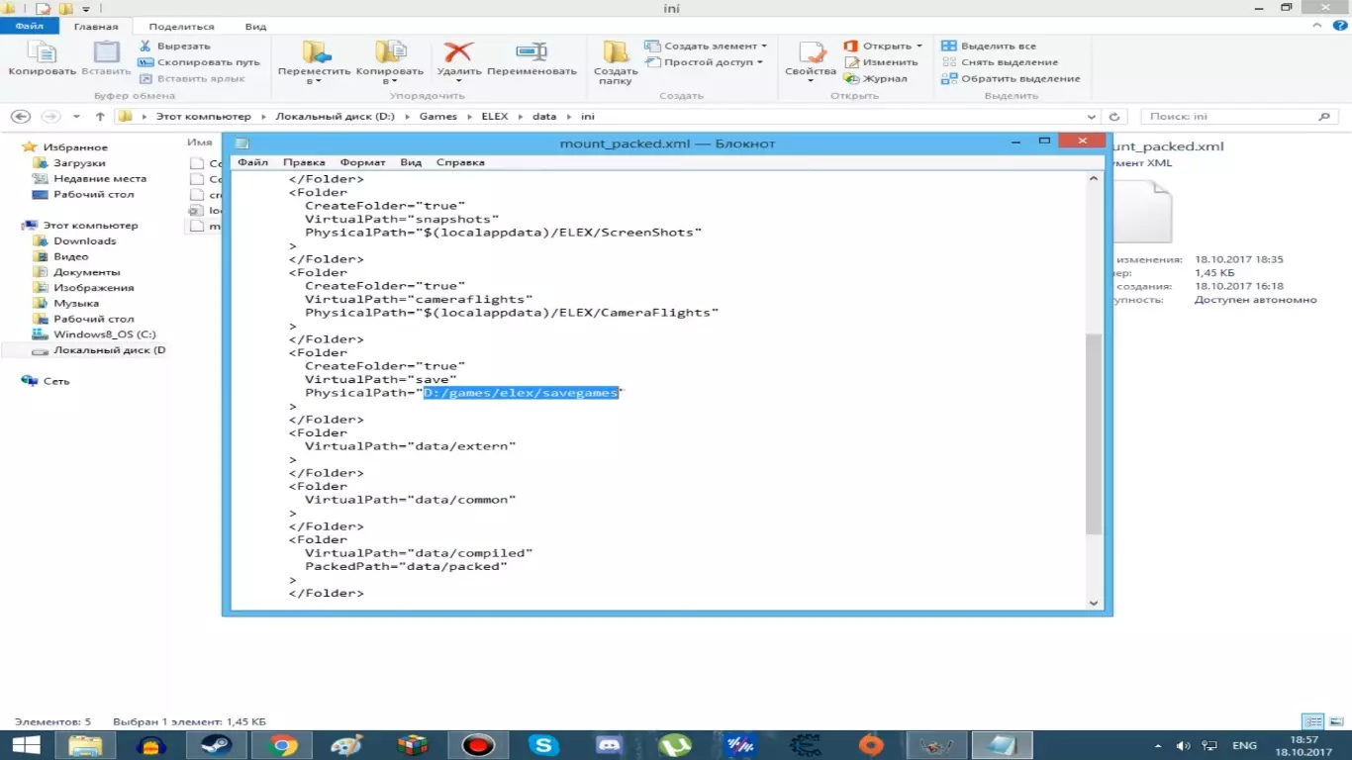Click Выделить все in the ribbon
Image resolution: width=1352 pixels, height=760 pixels.
click(x=988, y=46)
